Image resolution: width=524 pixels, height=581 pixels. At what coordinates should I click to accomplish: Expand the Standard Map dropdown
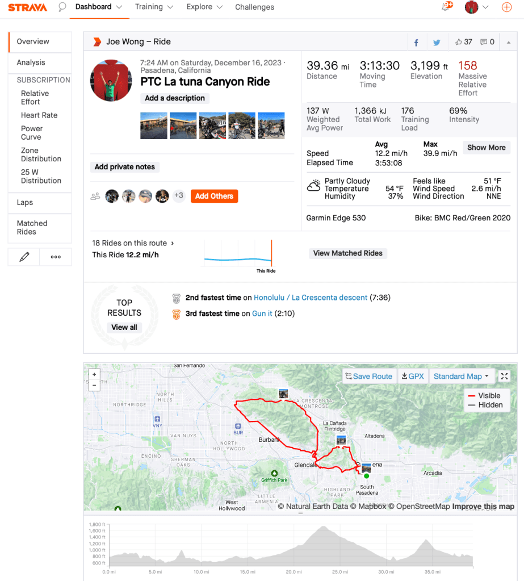point(461,376)
